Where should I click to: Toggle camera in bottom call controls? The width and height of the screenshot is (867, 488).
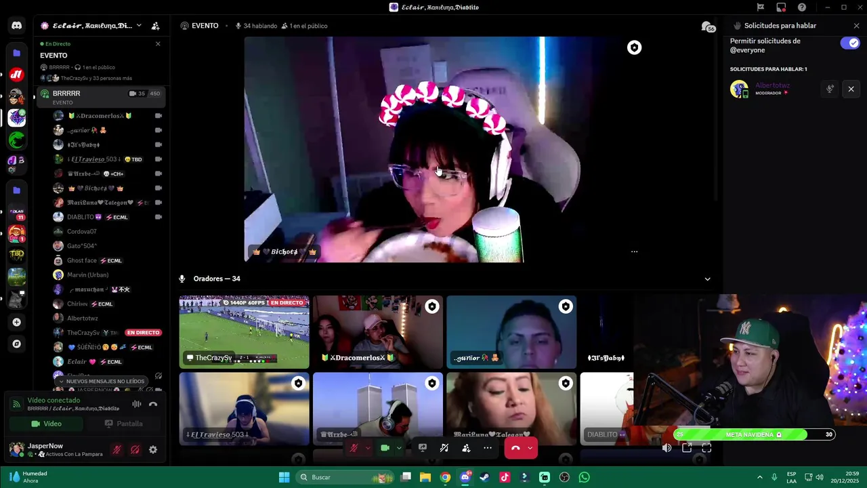pos(385,448)
